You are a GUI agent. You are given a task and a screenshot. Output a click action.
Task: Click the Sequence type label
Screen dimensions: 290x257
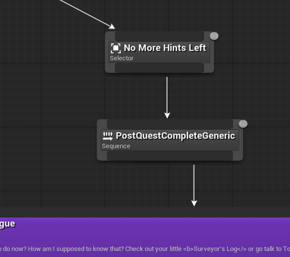click(116, 146)
